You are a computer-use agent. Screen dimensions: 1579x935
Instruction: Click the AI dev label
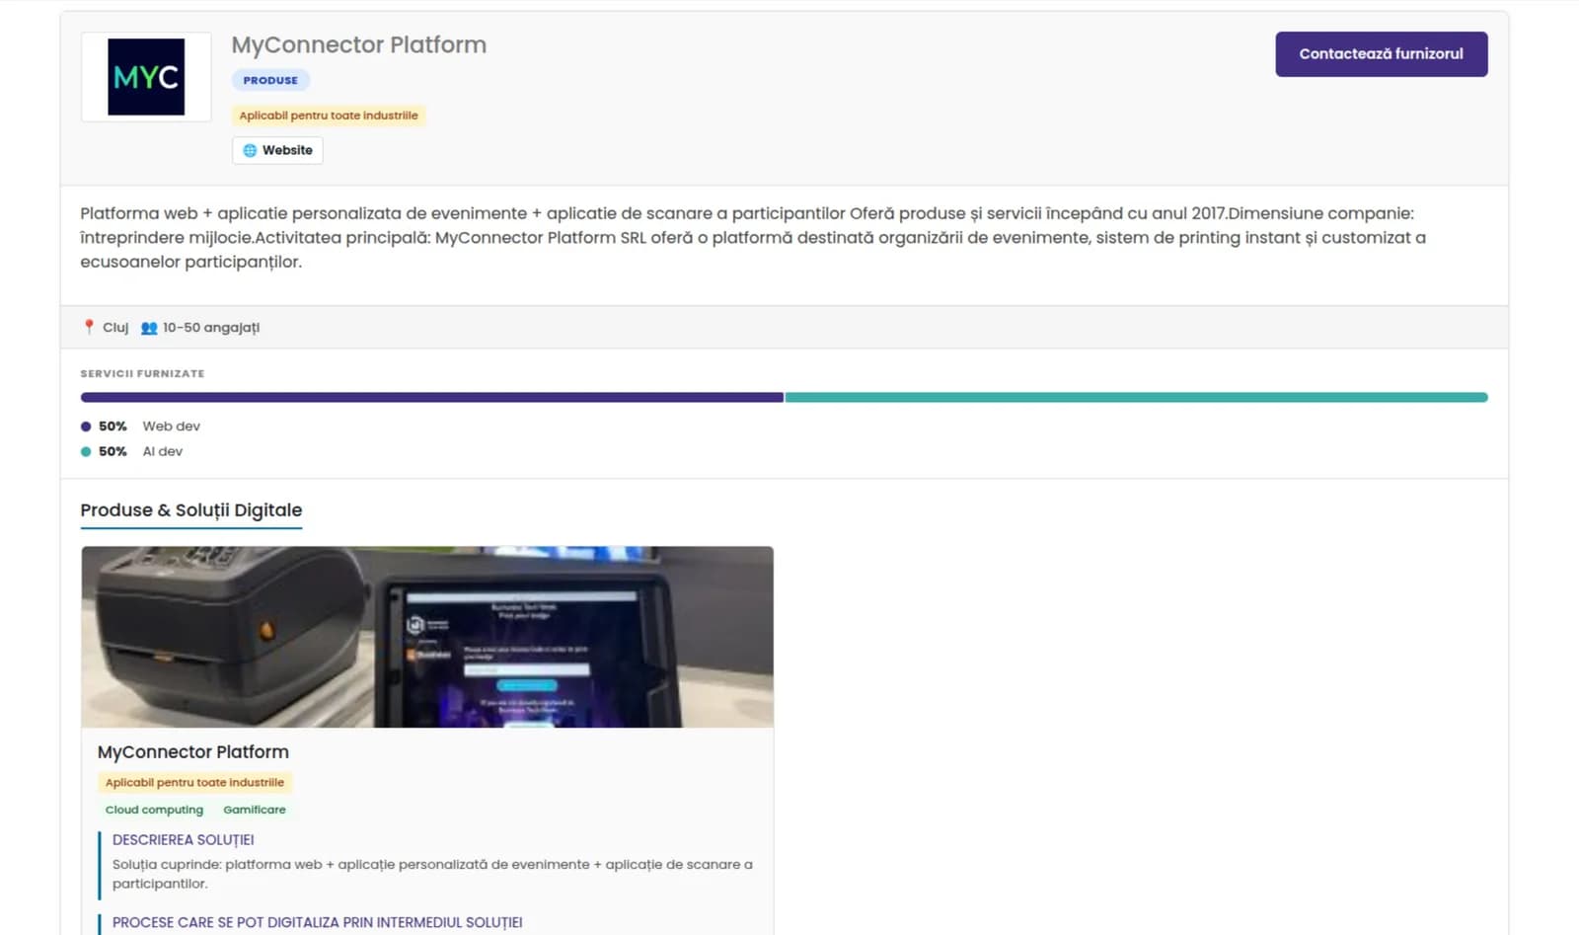163,451
